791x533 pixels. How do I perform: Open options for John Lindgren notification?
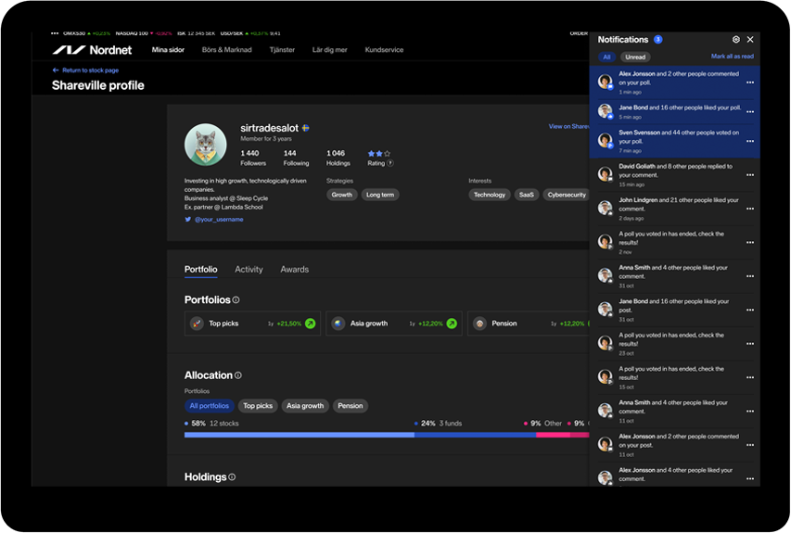750,209
